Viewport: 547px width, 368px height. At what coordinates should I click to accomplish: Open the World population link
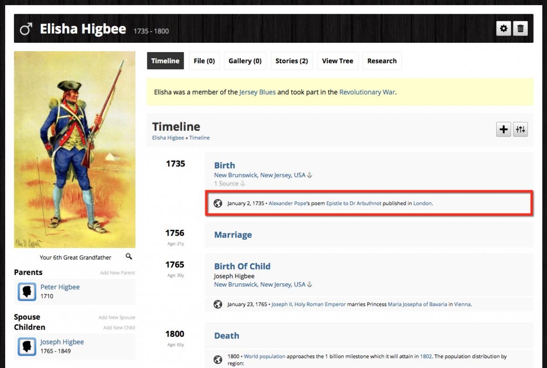pyautogui.click(x=265, y=356)
